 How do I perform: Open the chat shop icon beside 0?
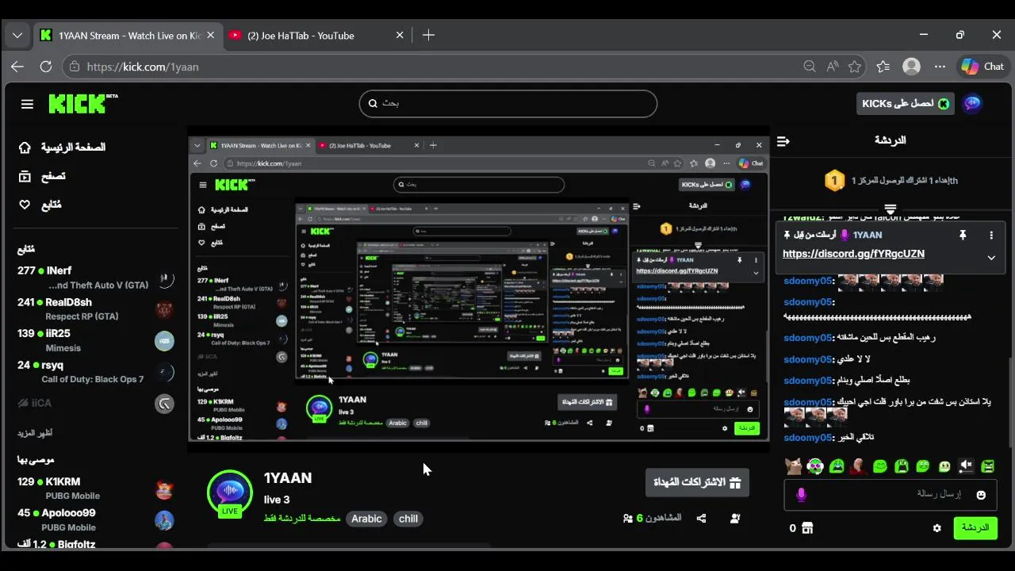[807, 528]
